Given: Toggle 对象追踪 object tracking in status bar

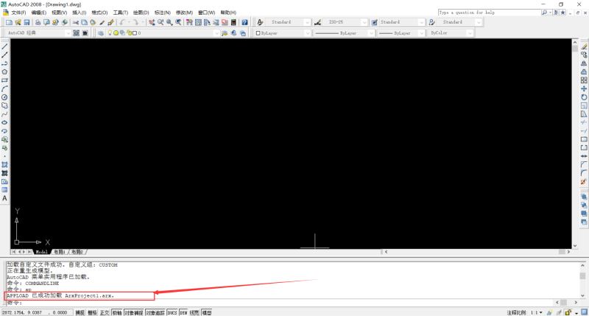Looking at the screenshot, I should point(155,312).
